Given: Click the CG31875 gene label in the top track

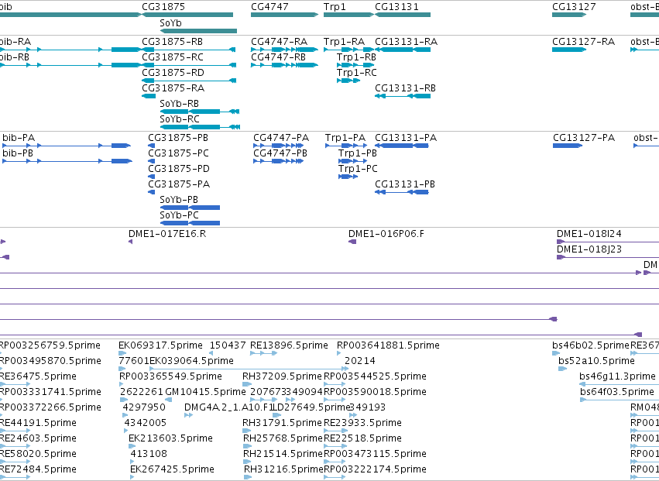Looking at the screenshot, I should pos(163,7).
